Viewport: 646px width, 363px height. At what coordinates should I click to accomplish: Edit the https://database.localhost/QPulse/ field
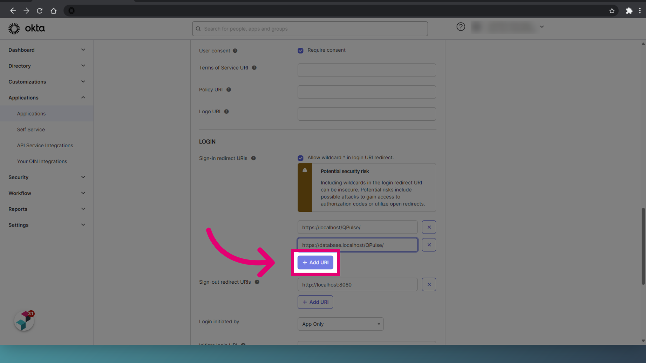[x=358, y=245]
